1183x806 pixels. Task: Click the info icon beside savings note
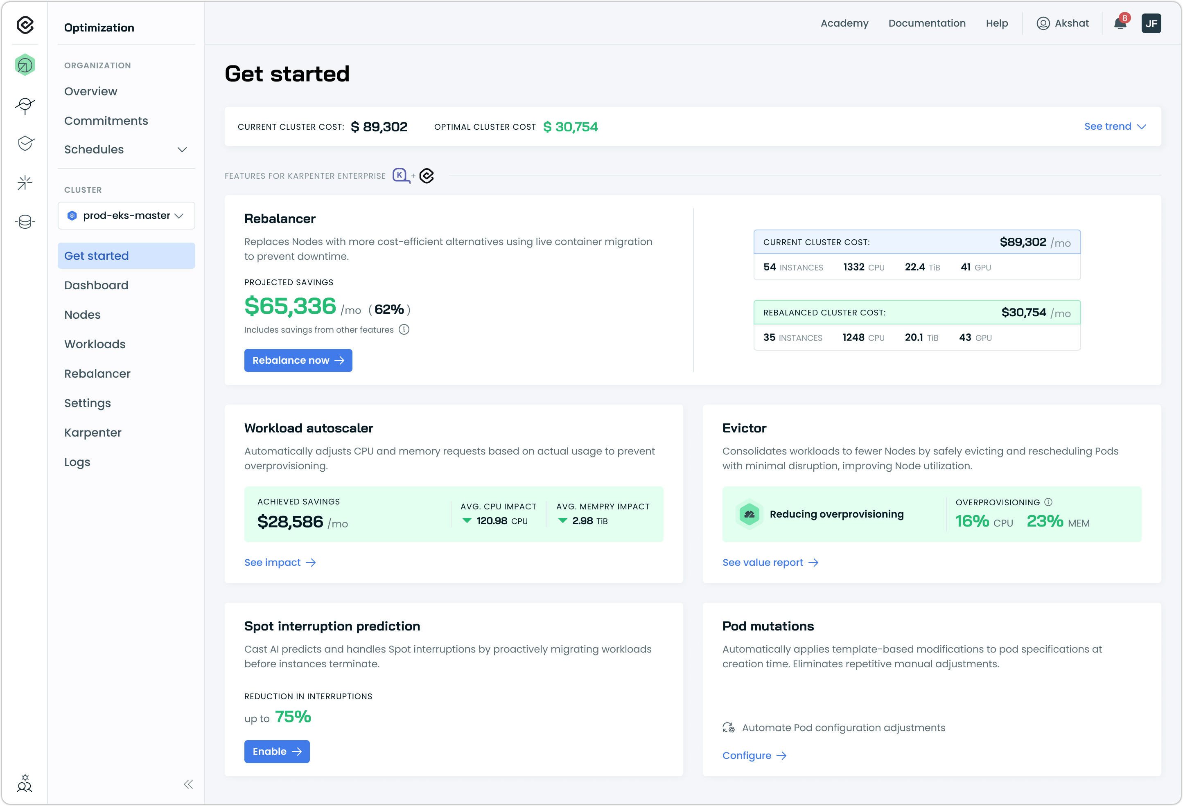click(x=404, y=330)
